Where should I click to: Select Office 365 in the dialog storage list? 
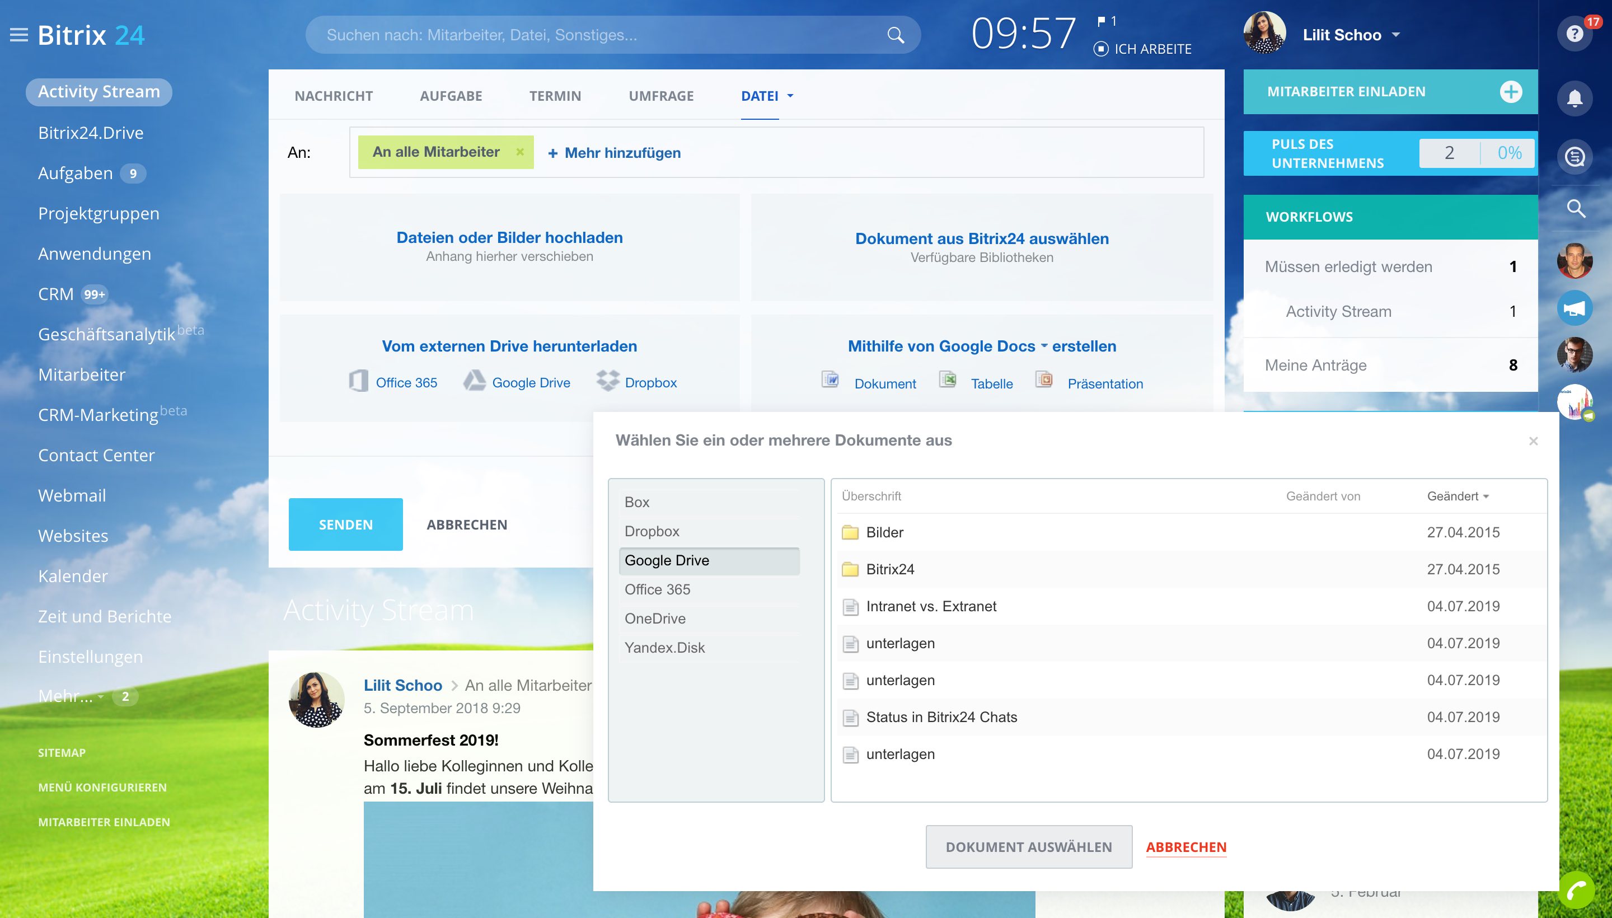(709, 589)
